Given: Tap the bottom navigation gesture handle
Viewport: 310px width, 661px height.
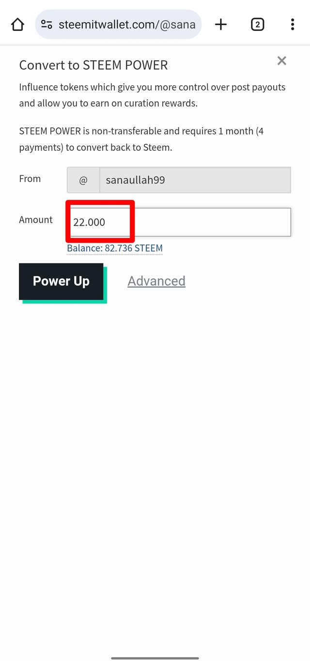Looking at the screenshot, I should [155, 658].
